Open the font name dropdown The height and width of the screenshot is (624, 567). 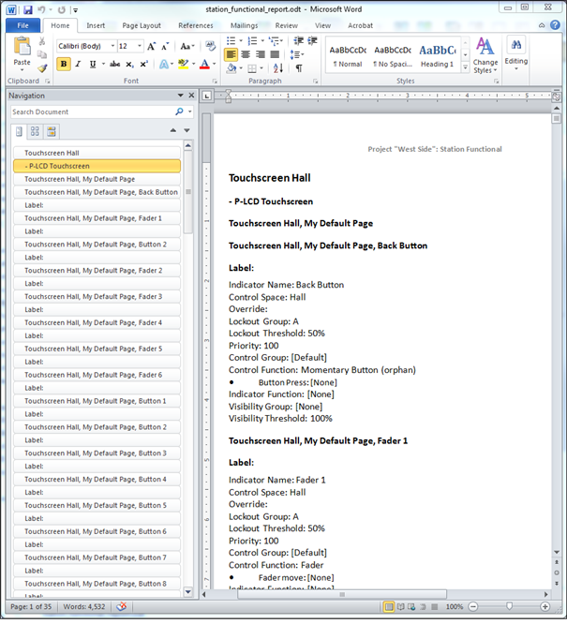112,46
